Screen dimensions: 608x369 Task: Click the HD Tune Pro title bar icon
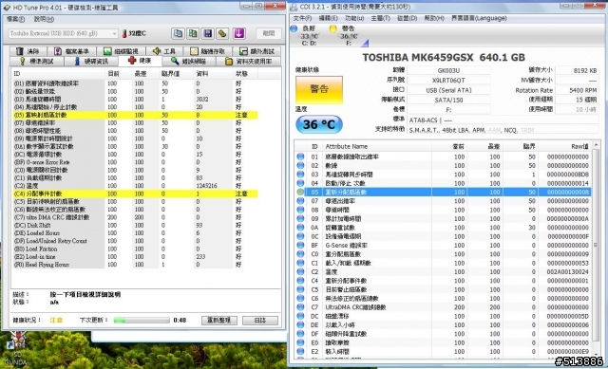tap(7, 8)
